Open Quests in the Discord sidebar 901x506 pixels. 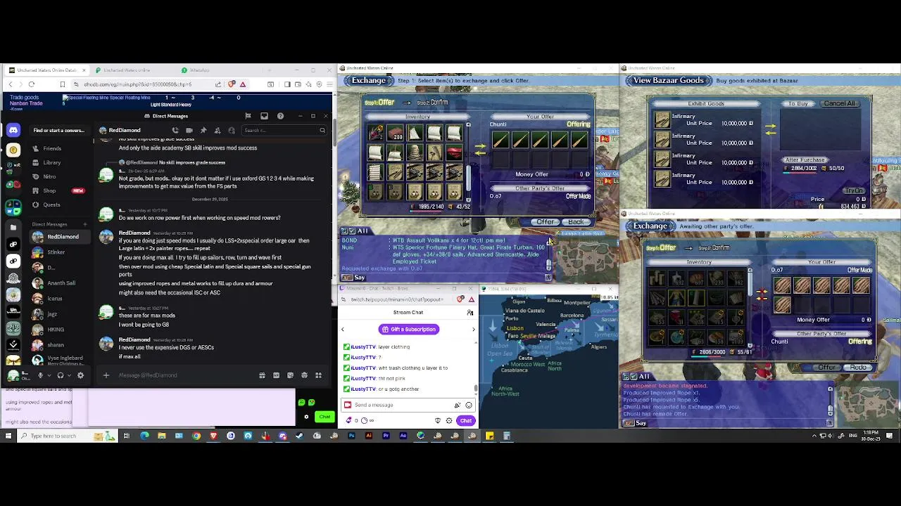pyautogui.click(x=51, y=205)
